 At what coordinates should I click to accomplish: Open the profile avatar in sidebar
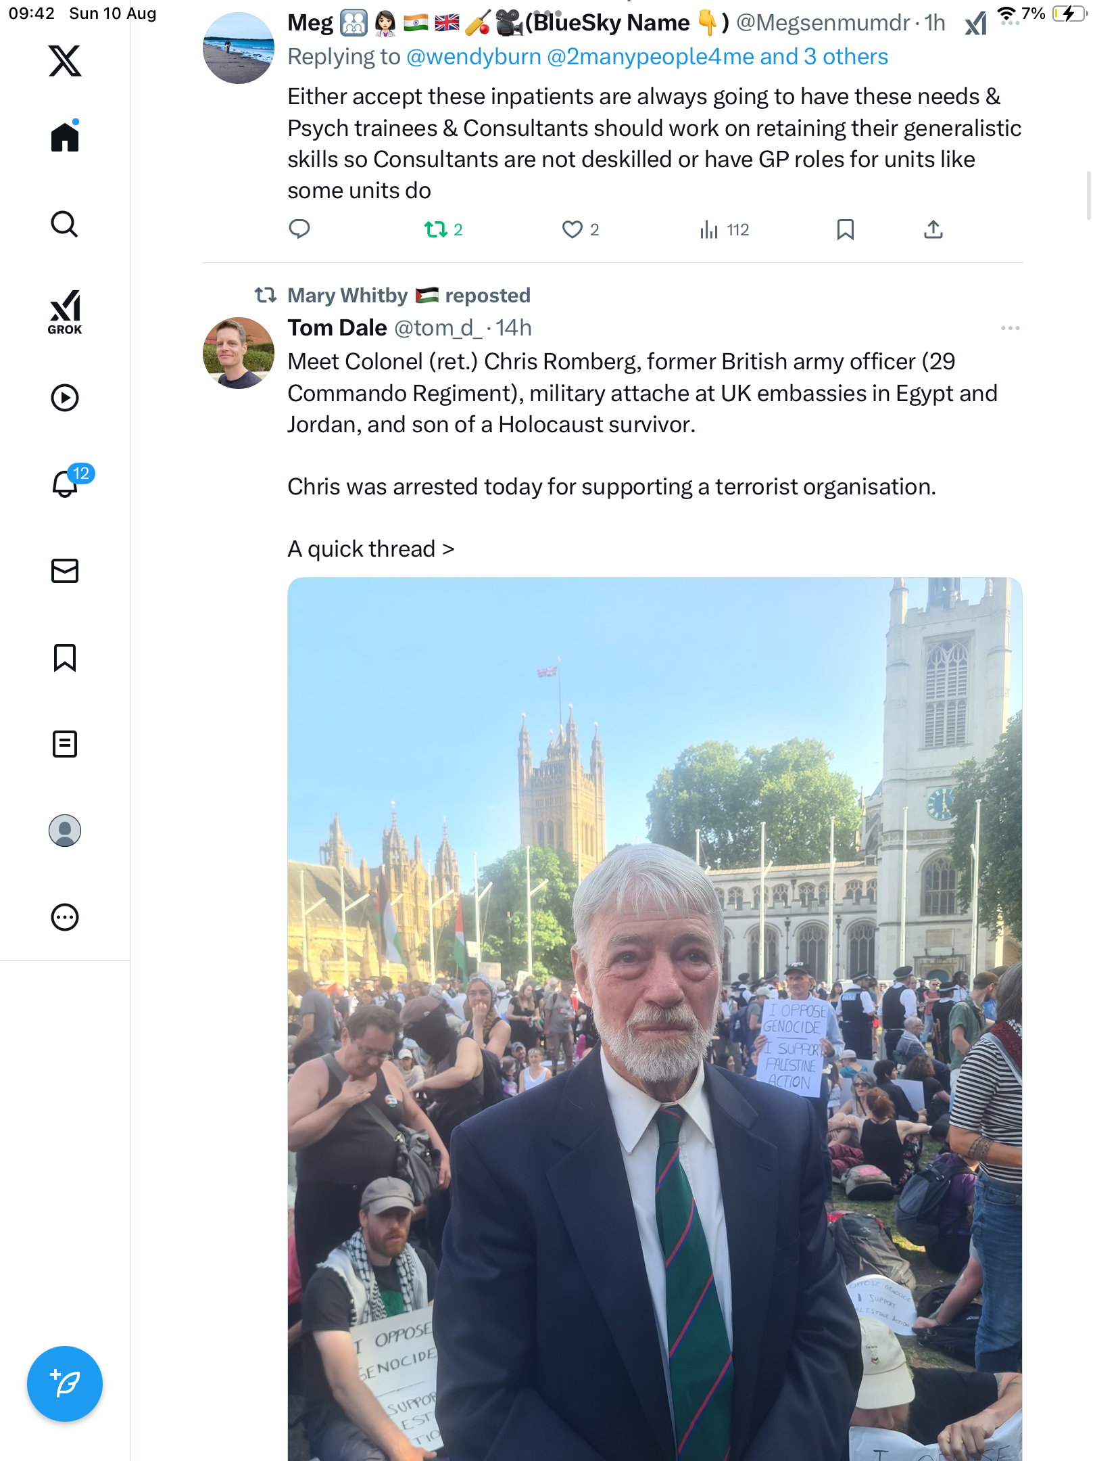click(x=65, y=831)
